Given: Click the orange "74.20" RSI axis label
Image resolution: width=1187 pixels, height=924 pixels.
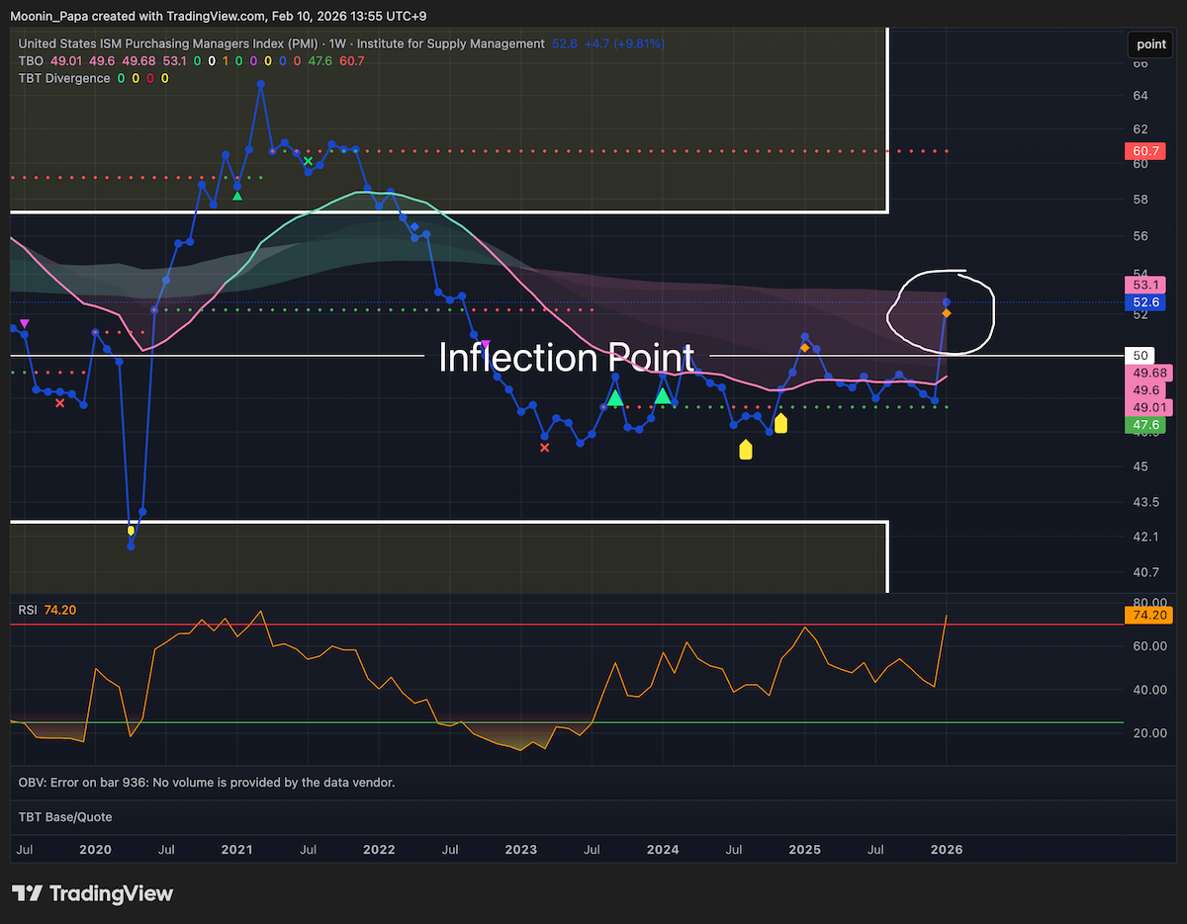Looking at the screenshot, I should (1148, 615).
